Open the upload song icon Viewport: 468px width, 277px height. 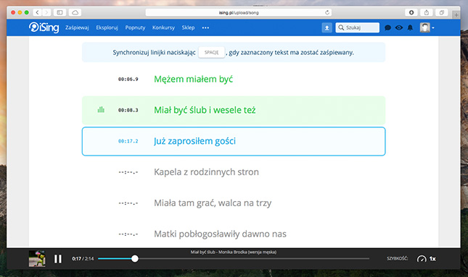click(327, 27)
